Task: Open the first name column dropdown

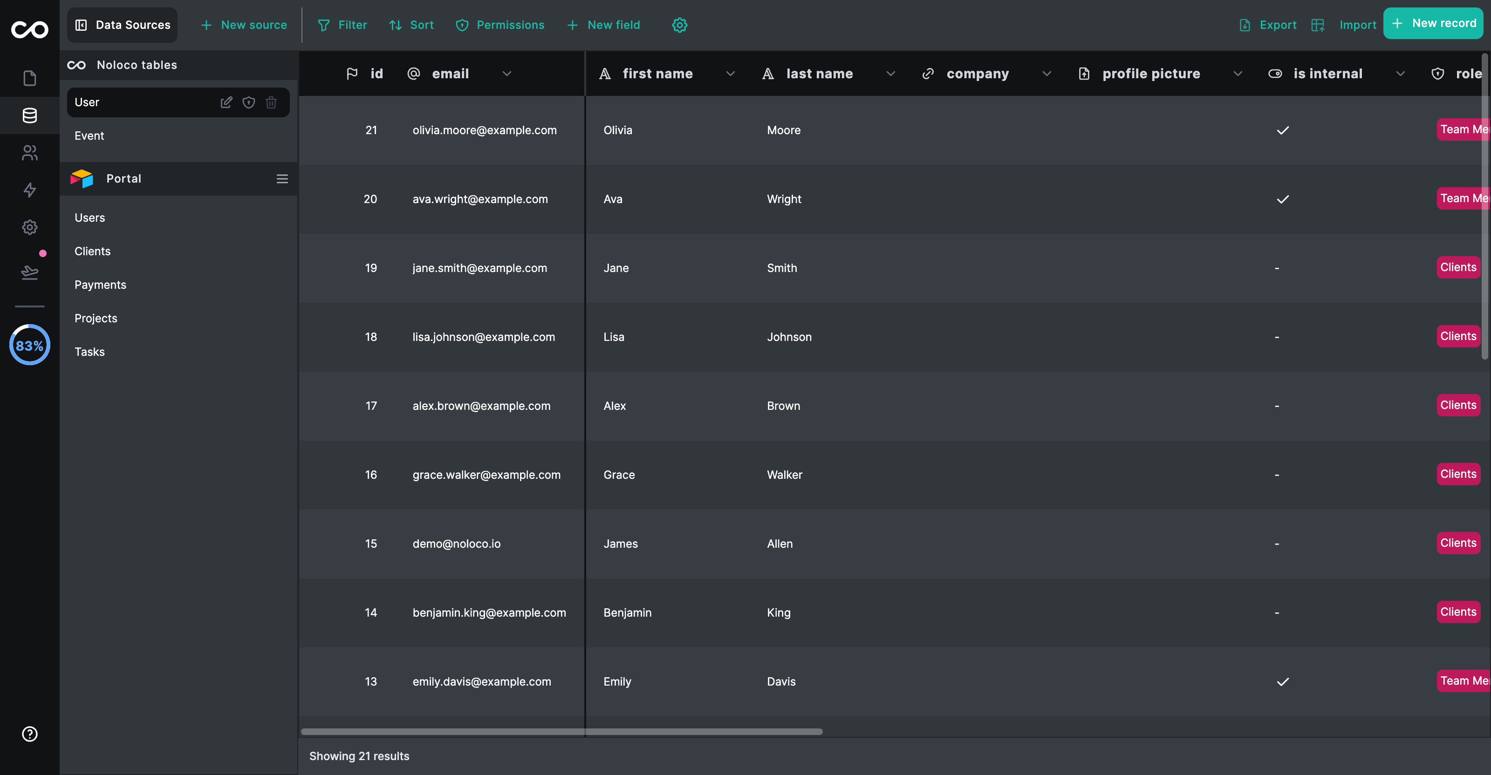Action: click(730, 74)
